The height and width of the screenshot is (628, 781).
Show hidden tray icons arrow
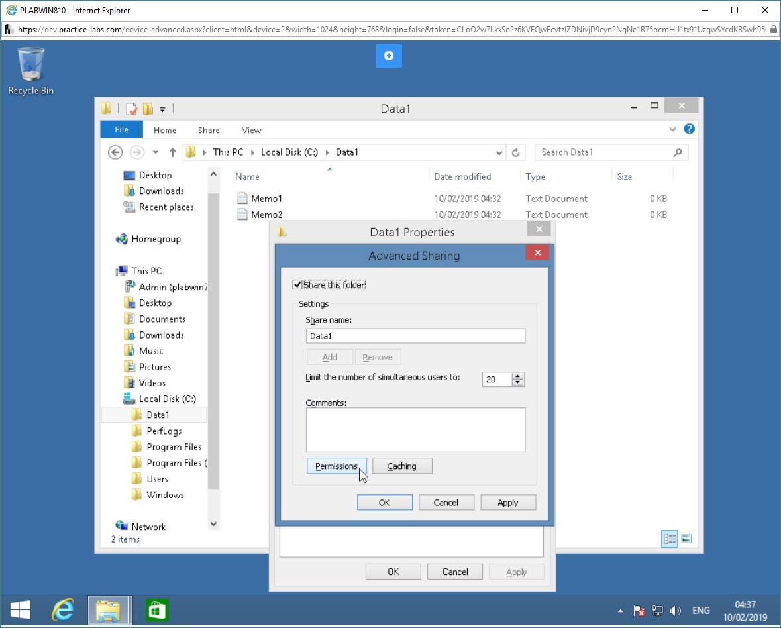pyautogui.click(x=620, y=611)
